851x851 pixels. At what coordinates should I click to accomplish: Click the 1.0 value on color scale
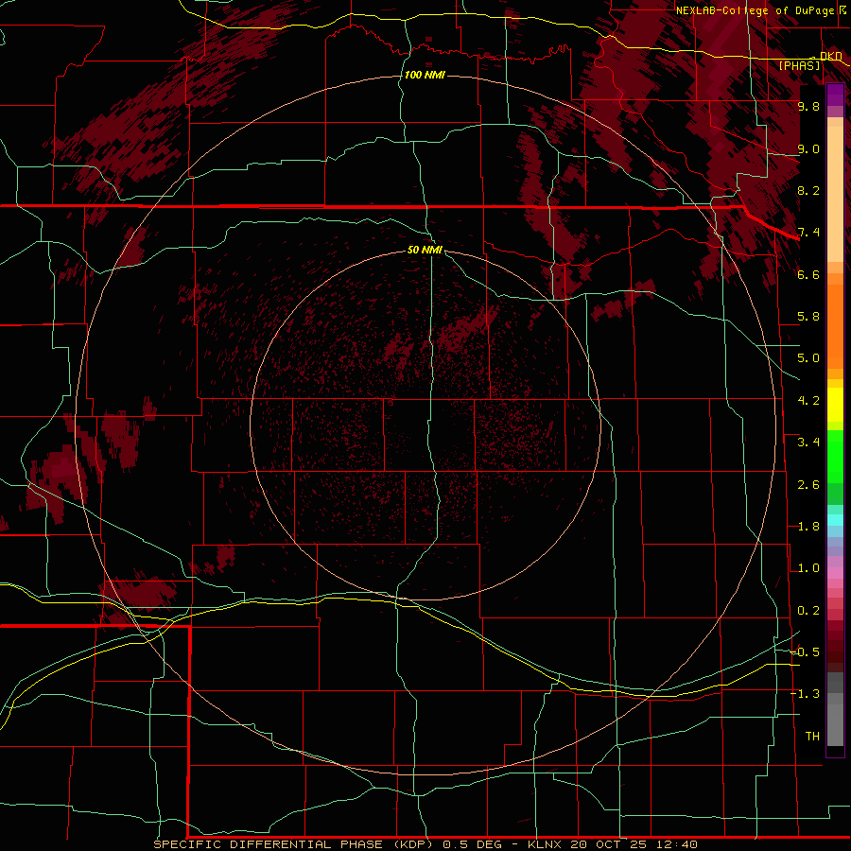point(808,568)
